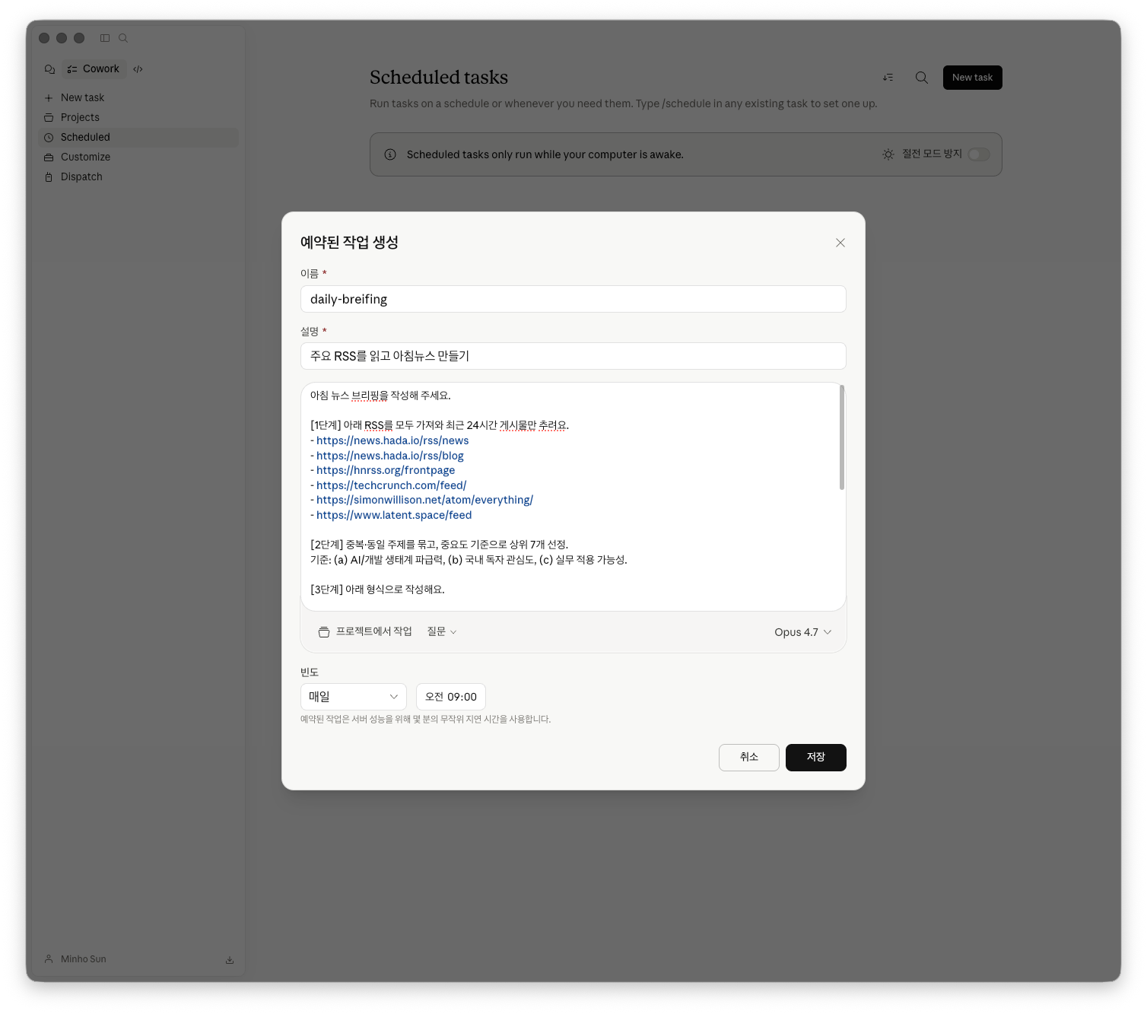The image size is (1147, 1014).
Task: Click the download icon near Minho Sun
Action: point(230,960)
